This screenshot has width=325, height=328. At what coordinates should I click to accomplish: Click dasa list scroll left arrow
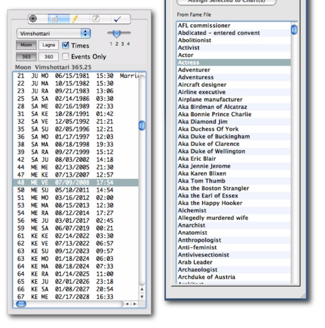[x=128, y=304]
